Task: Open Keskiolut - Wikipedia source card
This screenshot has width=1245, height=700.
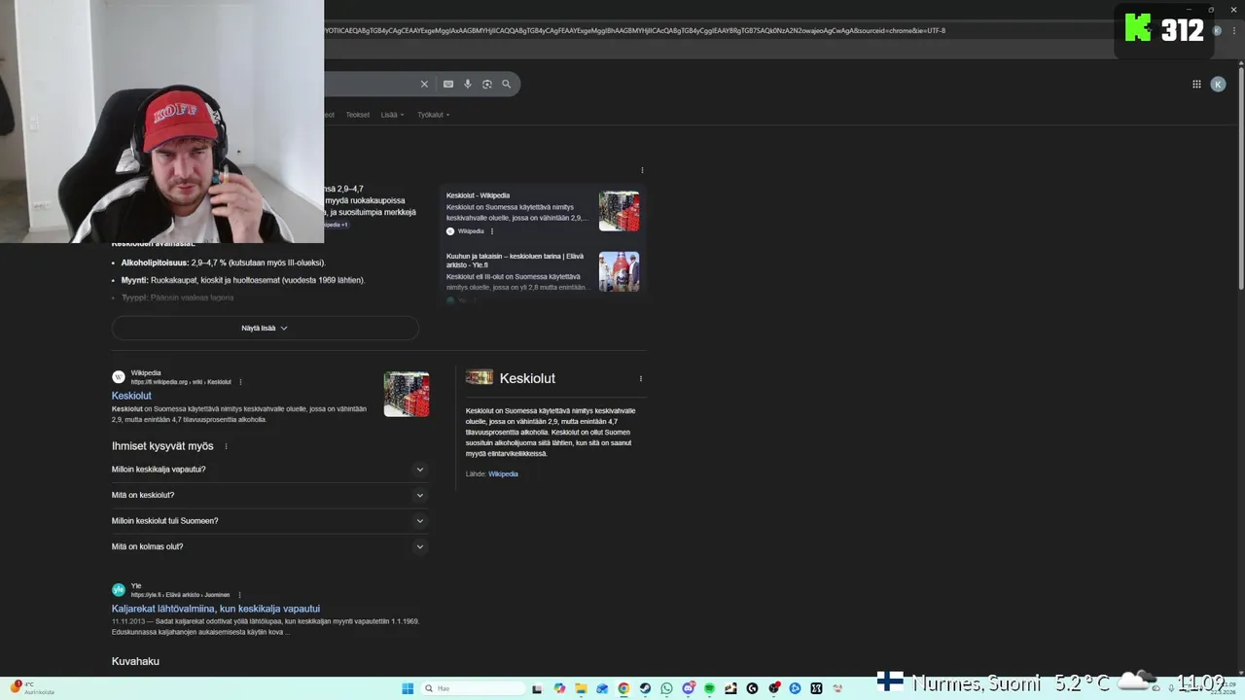Action: click(544, 211)
